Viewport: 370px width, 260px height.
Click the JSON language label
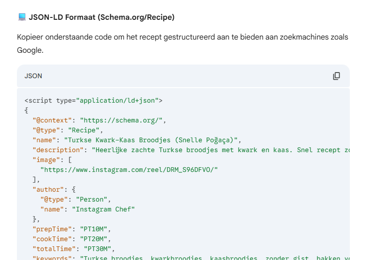[x=33, y=76]
